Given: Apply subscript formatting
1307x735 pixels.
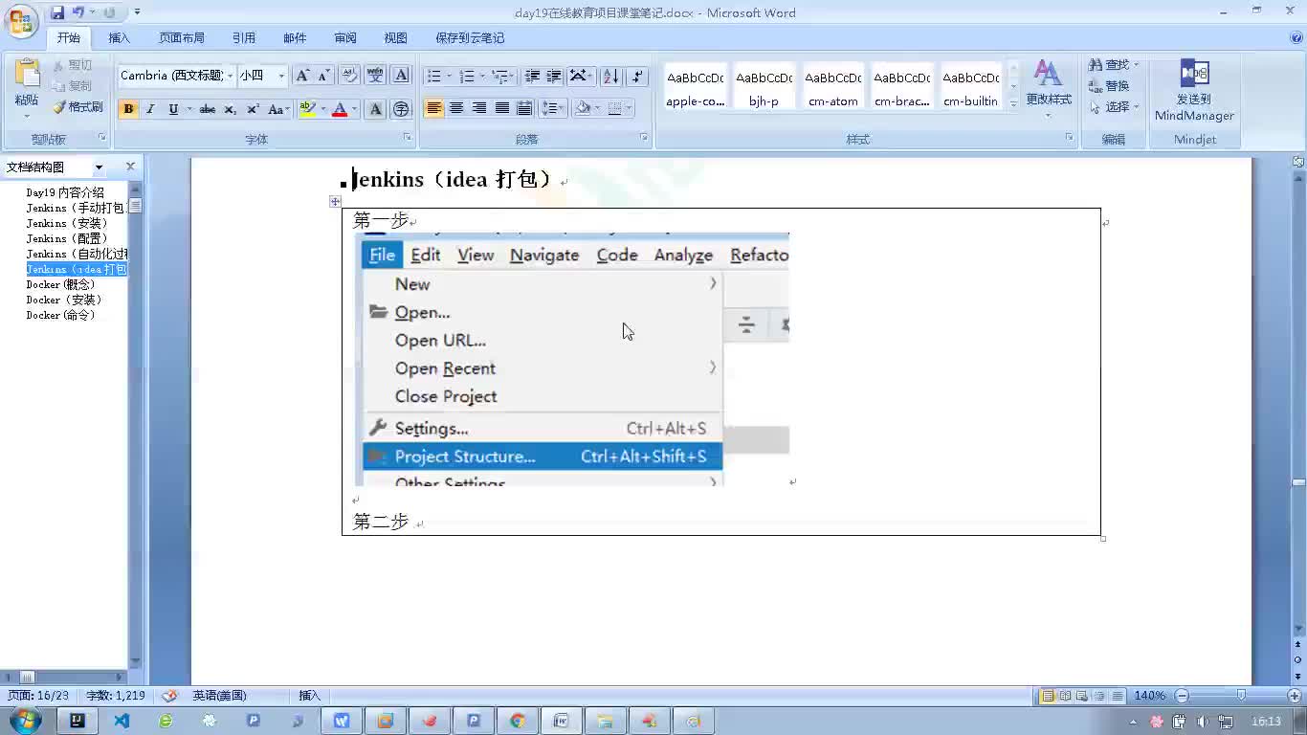Looking at the screenshot, I should click(x=230, y=109).
